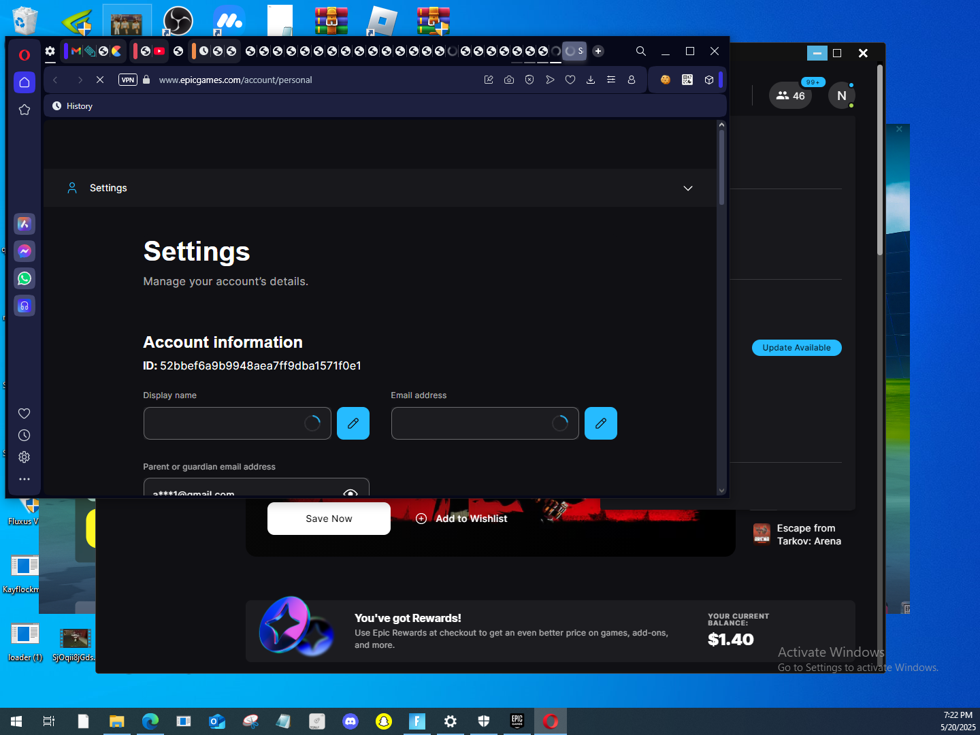The width and height of the screenshot is (980, 735).
Task: Take a snapshot with camera icon
Action: [x=509, y=80]
